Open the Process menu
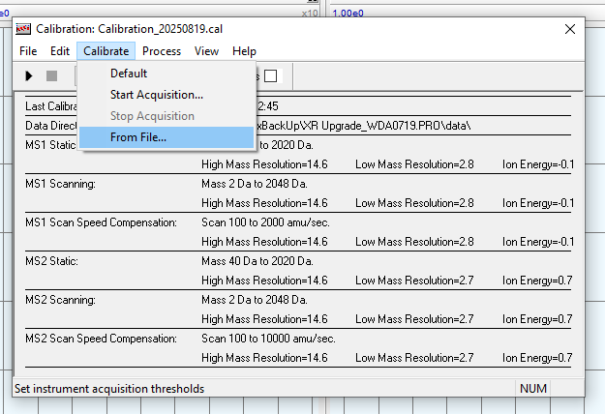This screenshot has height=414, width=605. point(162,51)
